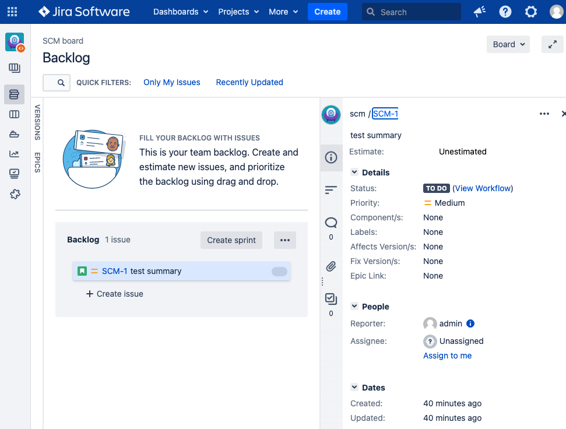Click the Assign to me link
Image resolution: width=566 pixels, height=429 pixels.
click(447, 356)
